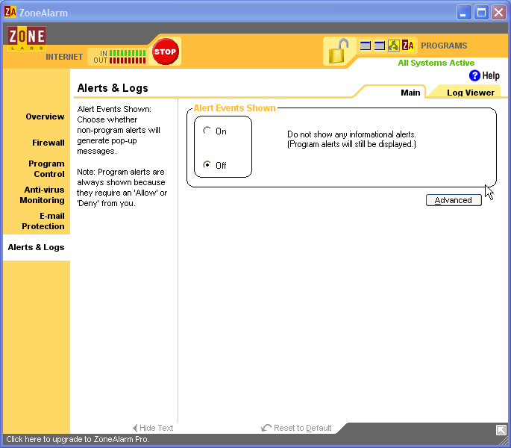
Task: Open the Firewall panel
Action: 48,143
